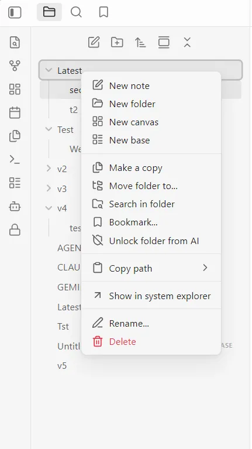This screenshot has width=252, height=449.
Task: Open graph view ribbon icon
Action: [15, 66]
